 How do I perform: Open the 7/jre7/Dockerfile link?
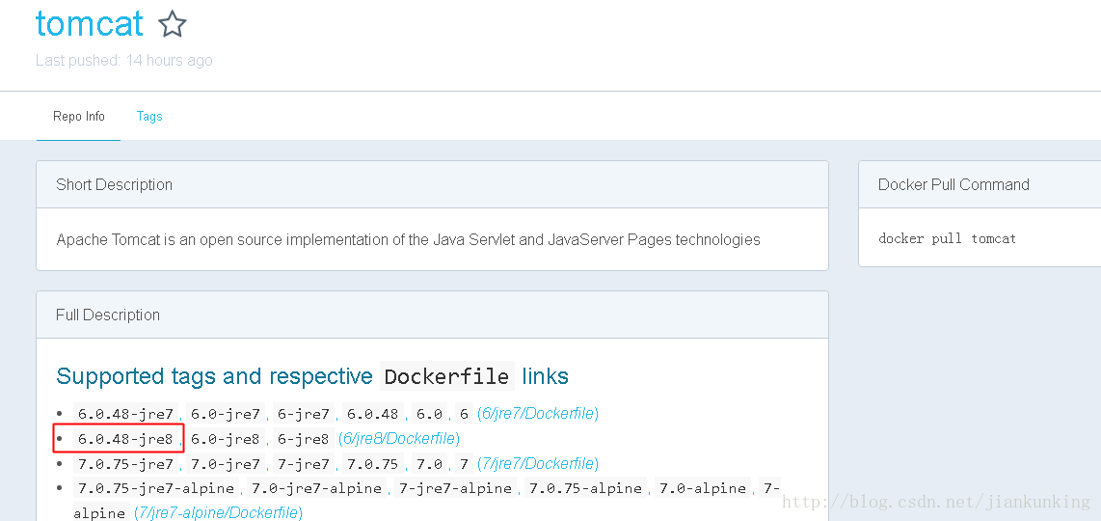[x=538, y=464]
